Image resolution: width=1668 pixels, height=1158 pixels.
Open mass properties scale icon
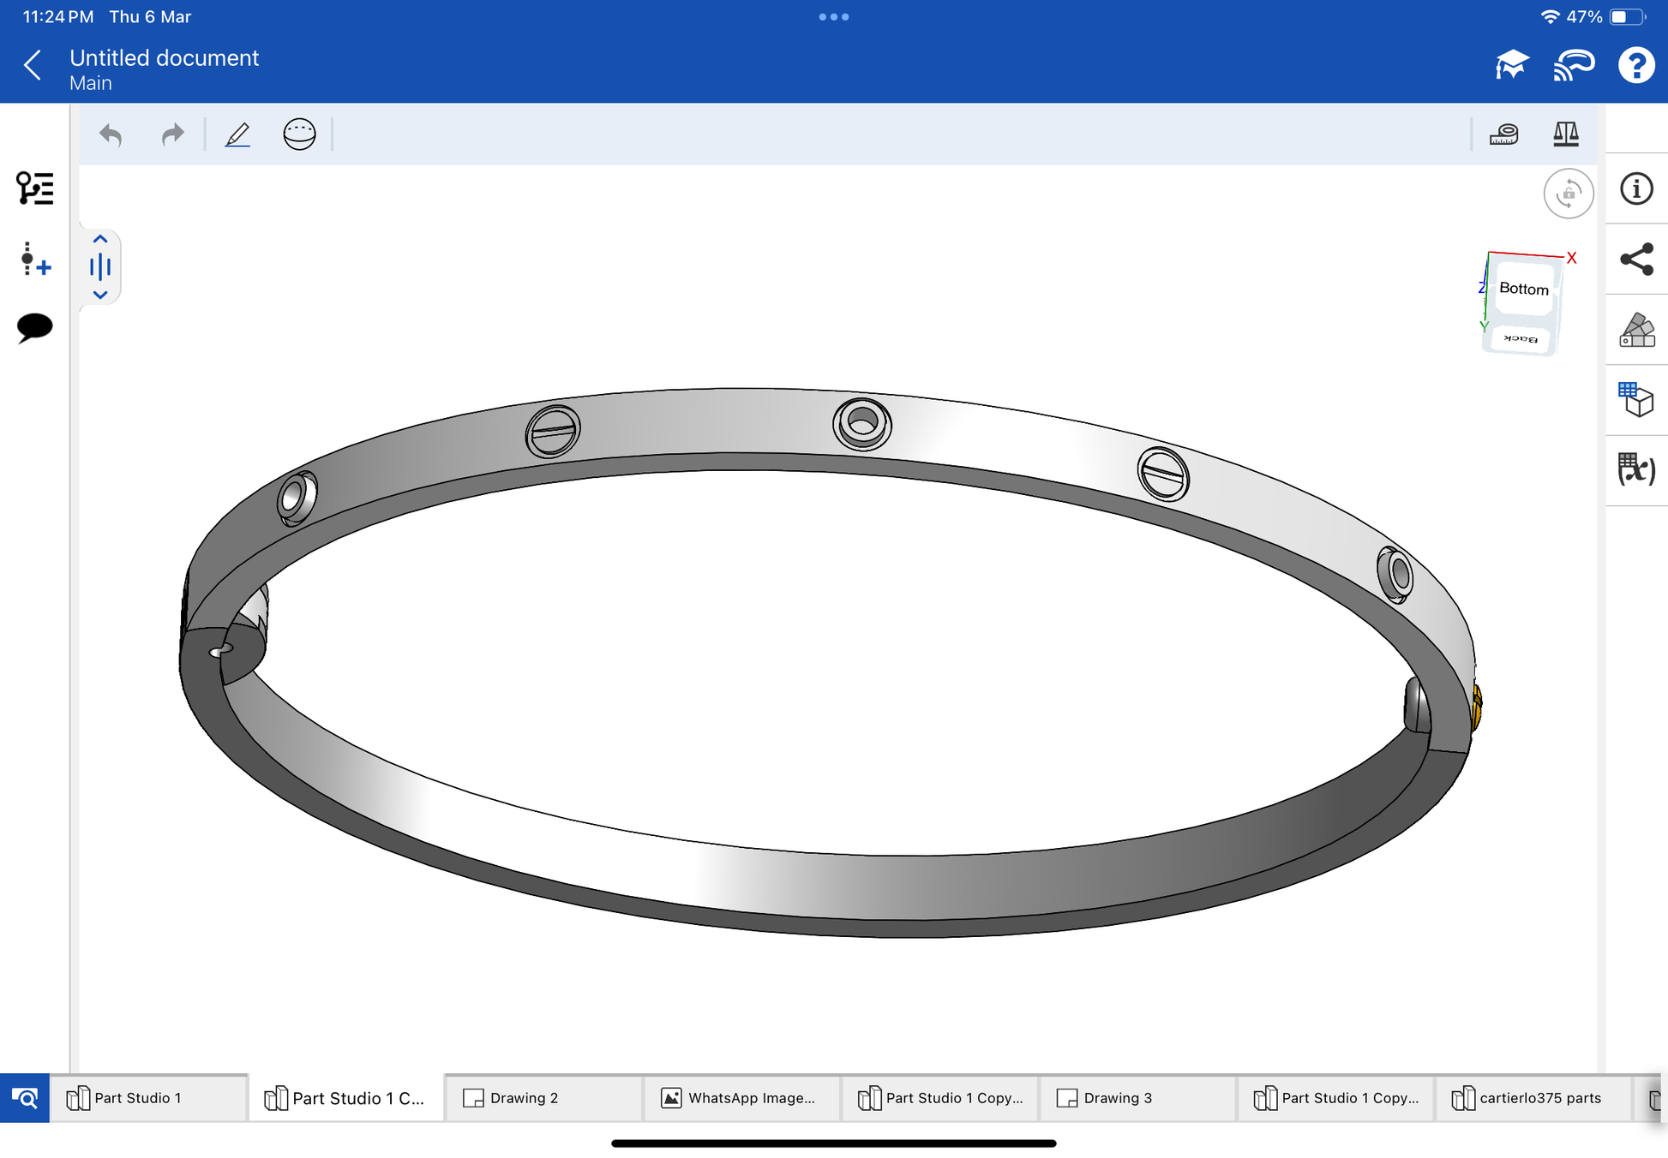coord(1565,134)
